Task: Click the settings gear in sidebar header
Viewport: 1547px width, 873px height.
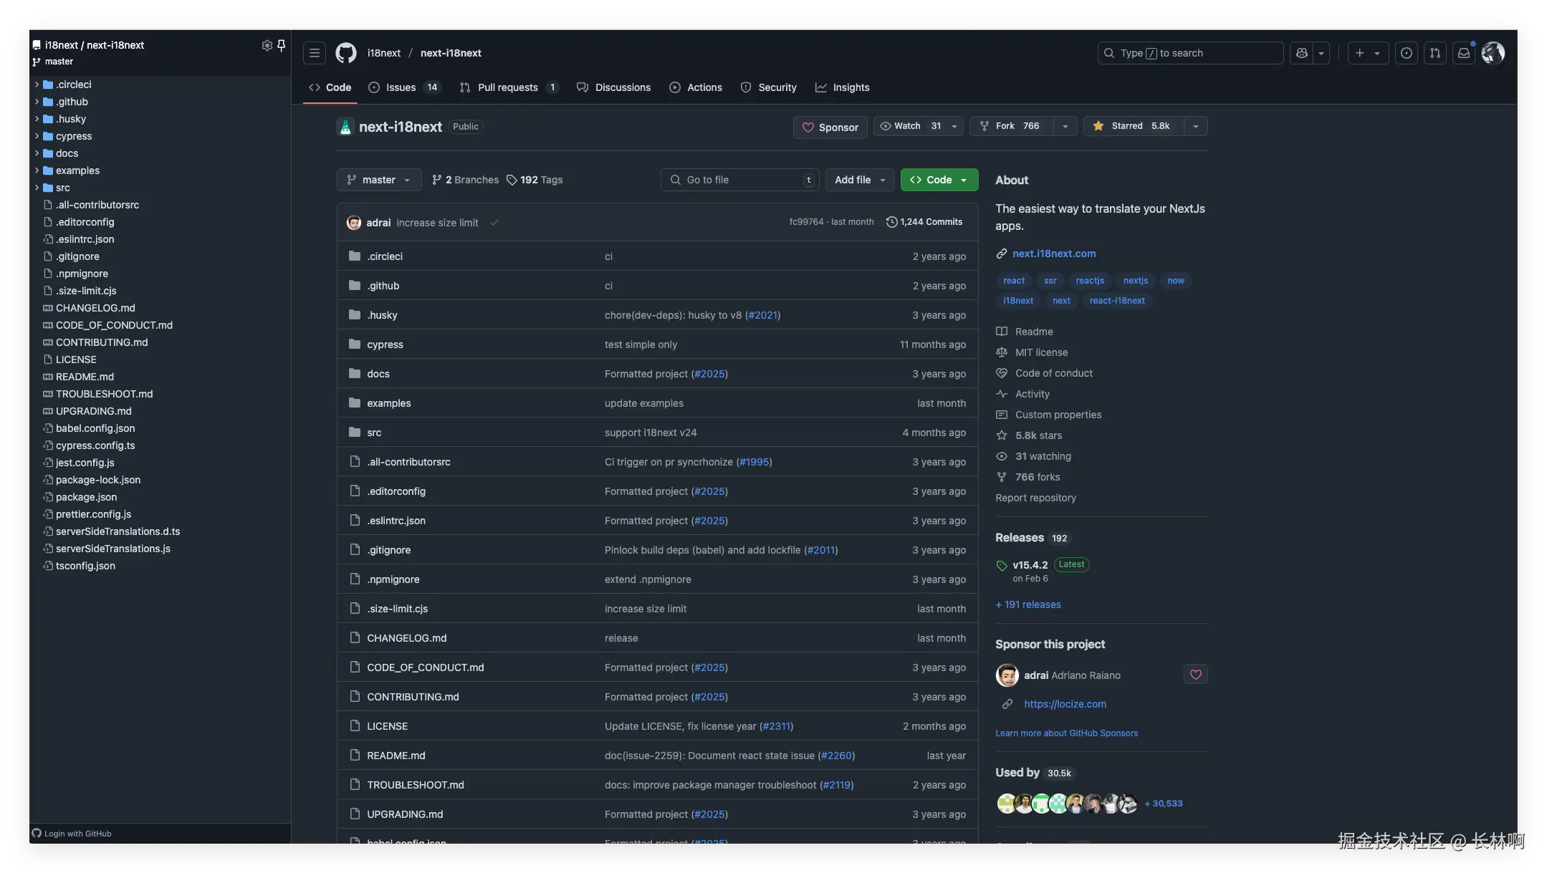Action: click(x=267, y=45)
